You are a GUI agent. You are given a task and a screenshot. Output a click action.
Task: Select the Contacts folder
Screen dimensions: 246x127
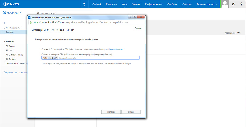pyautogui.click(x=14, y=32)
